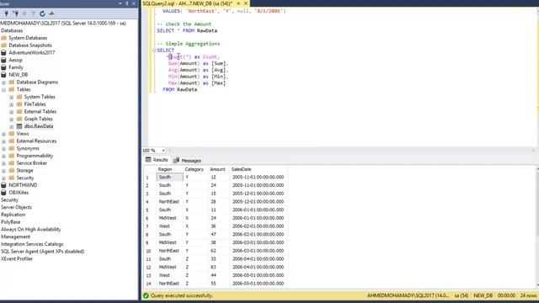Select the Server Objects tree node
The height and width of the screenshot is (303, 539).
point(16,207)
